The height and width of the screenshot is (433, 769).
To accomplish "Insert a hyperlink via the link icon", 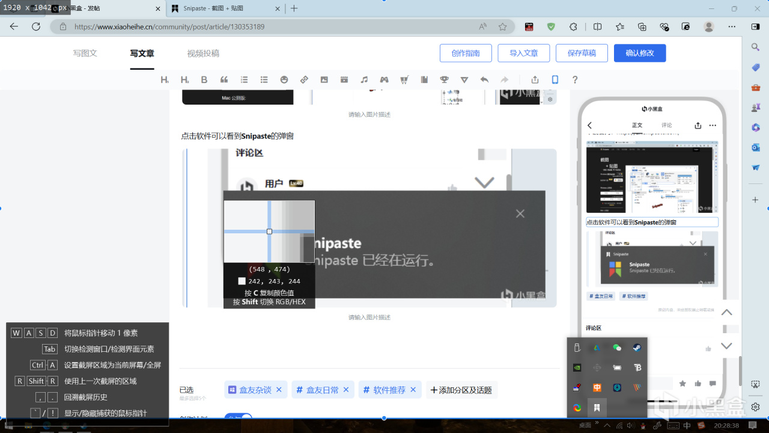I will 304,79.
